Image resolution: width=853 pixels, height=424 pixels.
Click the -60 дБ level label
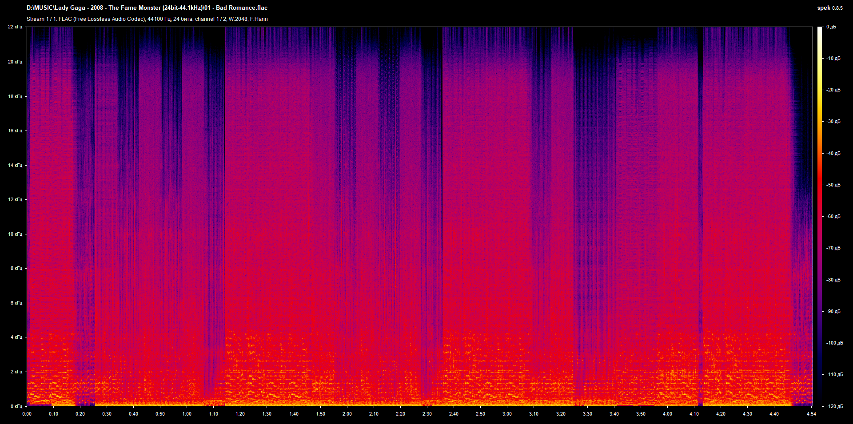833,217
